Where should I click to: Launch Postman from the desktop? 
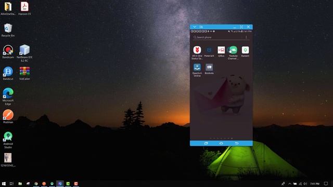(8, 116)
